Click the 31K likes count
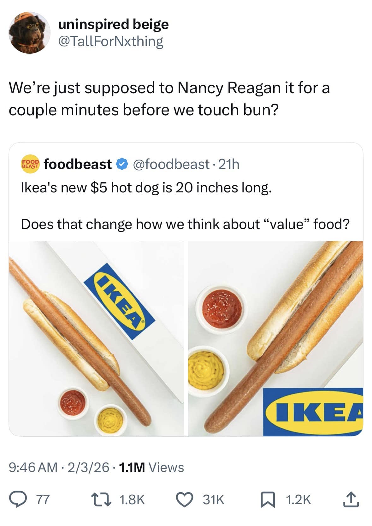The width and height of the screenshot is (372, 526). [x=213, y=499]
